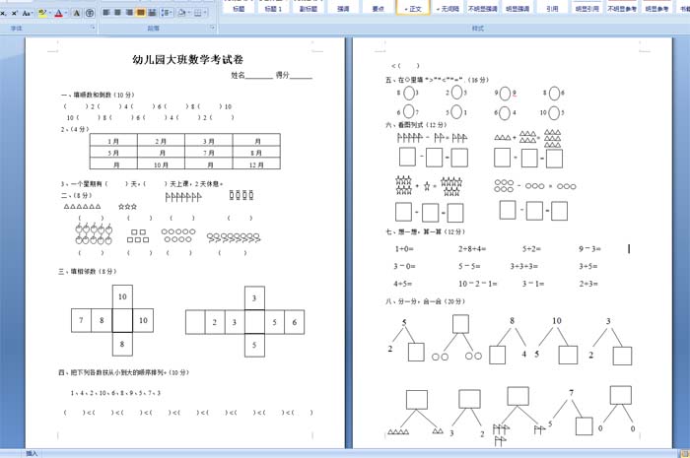Toggle the highlighted justify alignment button
690x458 pixels.
140,13
